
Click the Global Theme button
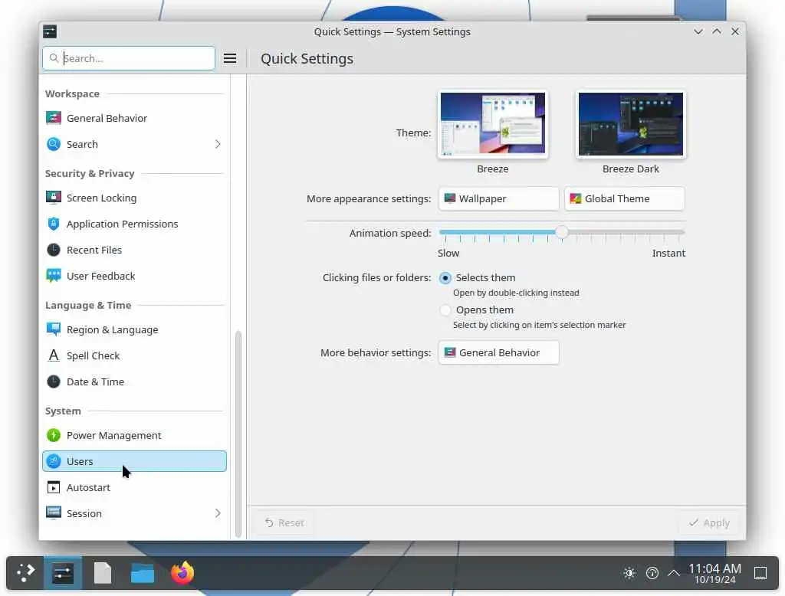coord(625,198)
